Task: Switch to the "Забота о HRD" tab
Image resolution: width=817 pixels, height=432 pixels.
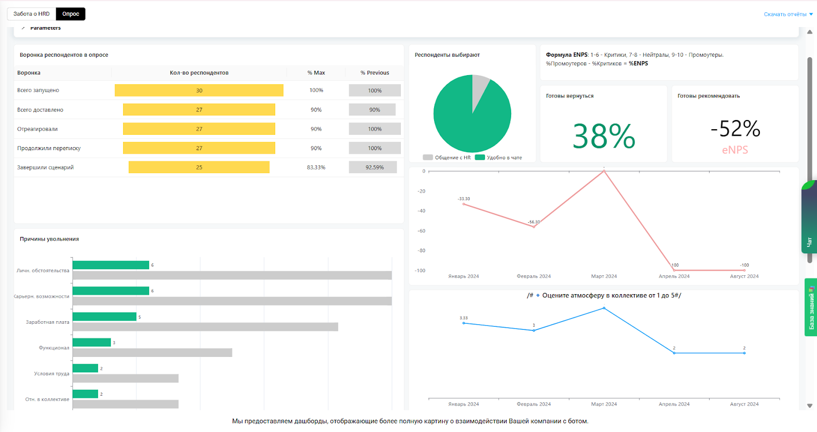Action: click(31, 14)
